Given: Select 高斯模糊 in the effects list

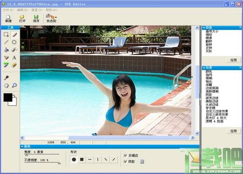Looking at the screenshot, I should tap(212, 91).
